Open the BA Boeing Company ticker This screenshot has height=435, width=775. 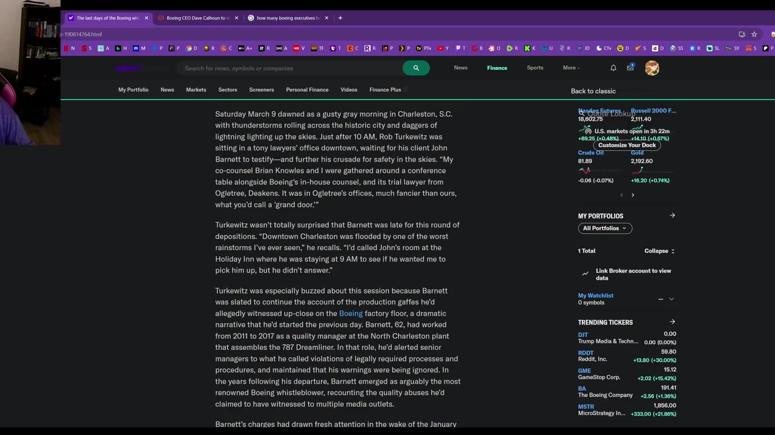coord(582,388)
